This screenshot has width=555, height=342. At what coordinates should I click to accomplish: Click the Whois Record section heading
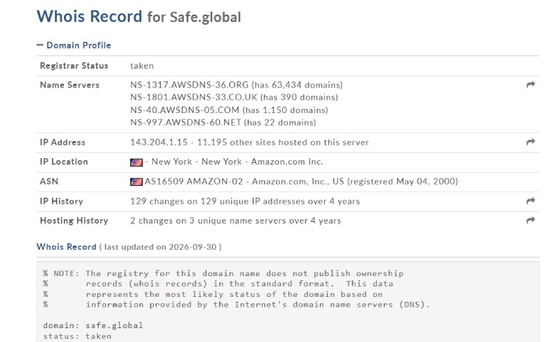pos(66,247)
